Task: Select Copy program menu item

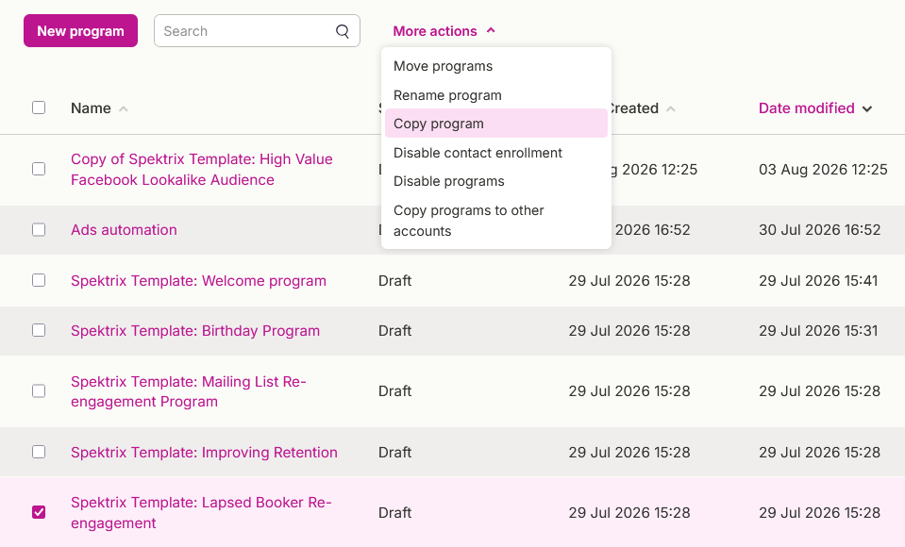Action: tap(496, 124)
